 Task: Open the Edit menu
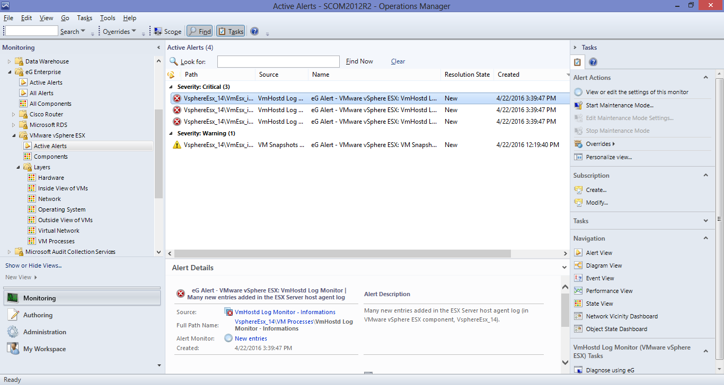[x=27, y=18]
